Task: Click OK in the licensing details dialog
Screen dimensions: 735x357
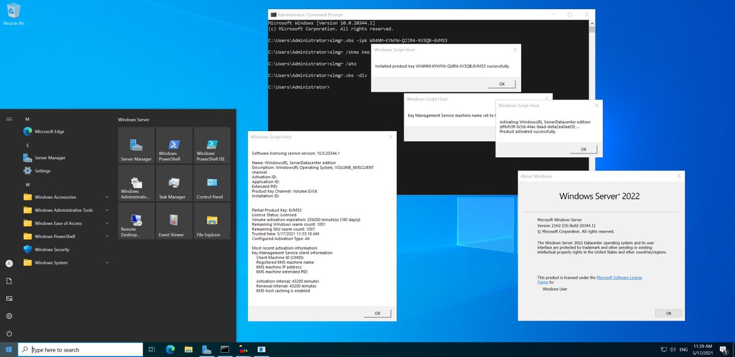Action: tap(377, 313)
